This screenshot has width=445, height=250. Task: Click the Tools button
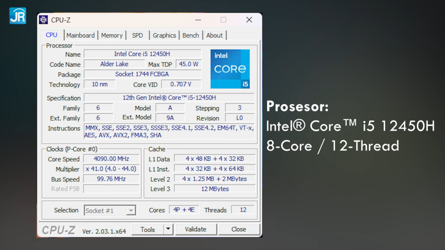pos(148,229)
